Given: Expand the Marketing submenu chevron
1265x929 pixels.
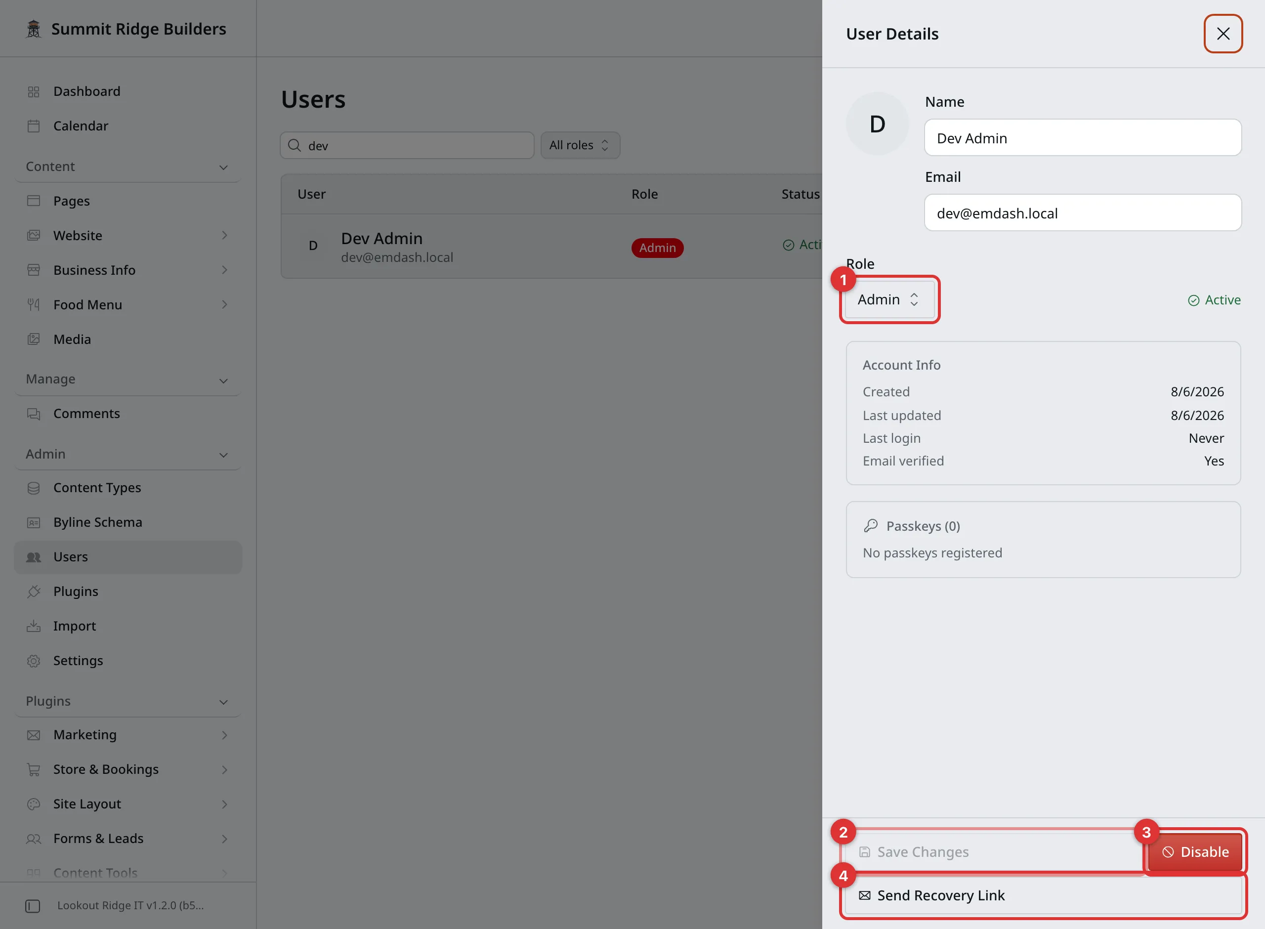Looking at the screenshot, I should click(224, 735).
